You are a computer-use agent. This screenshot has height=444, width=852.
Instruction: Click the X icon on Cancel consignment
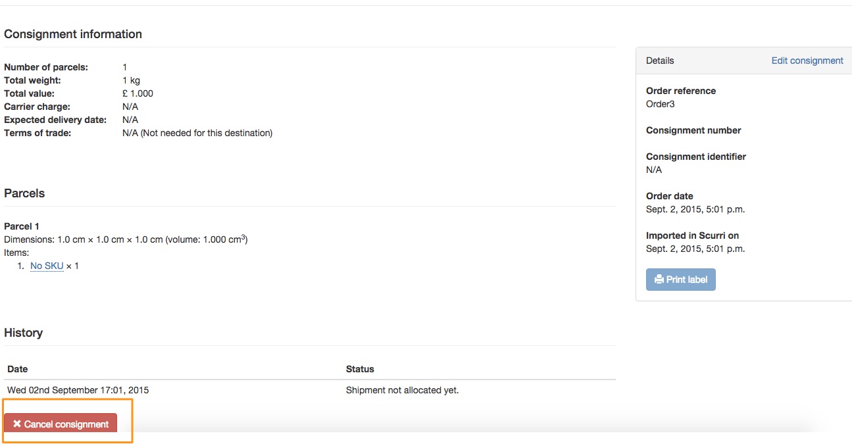[17, 424]
